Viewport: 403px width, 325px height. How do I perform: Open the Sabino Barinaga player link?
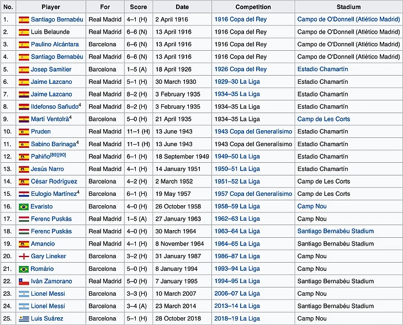[x=54, y=144]
